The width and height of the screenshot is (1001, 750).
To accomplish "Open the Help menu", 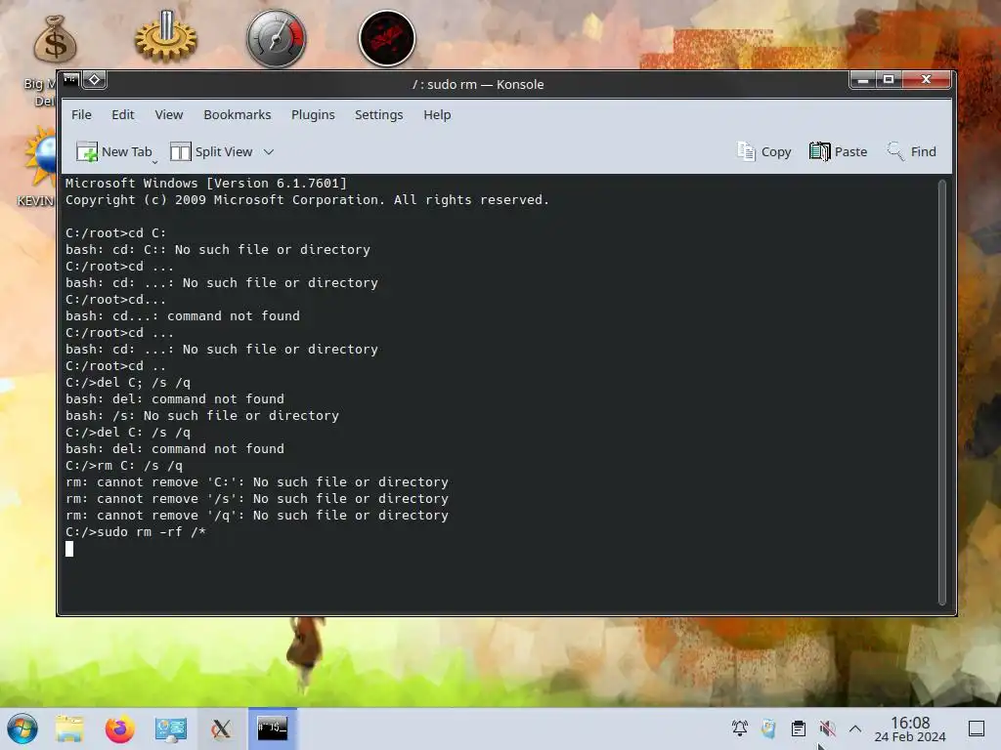I will coord(437,115).
